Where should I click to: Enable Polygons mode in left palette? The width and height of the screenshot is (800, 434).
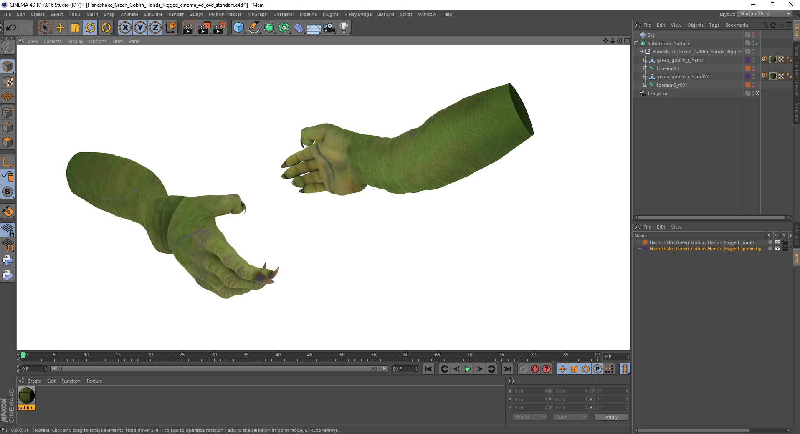pyautogui.click(x=8, y=142)
